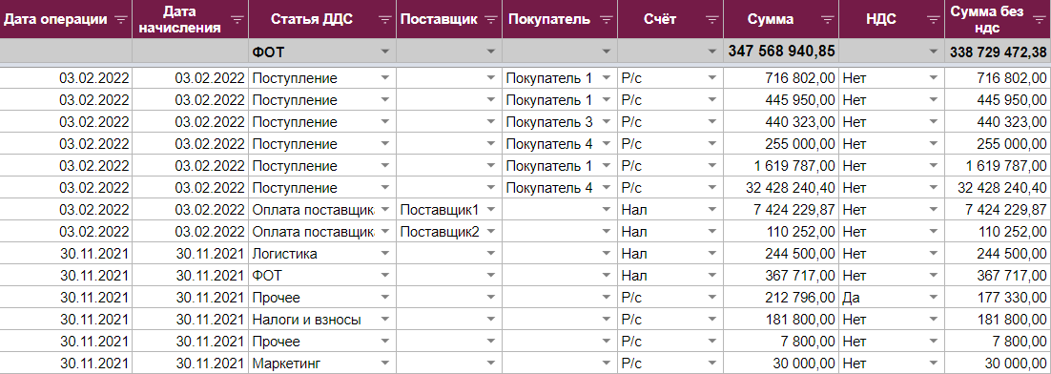
Task: Open filter icon on Статья ДДС header
Action: coord(385,19)
